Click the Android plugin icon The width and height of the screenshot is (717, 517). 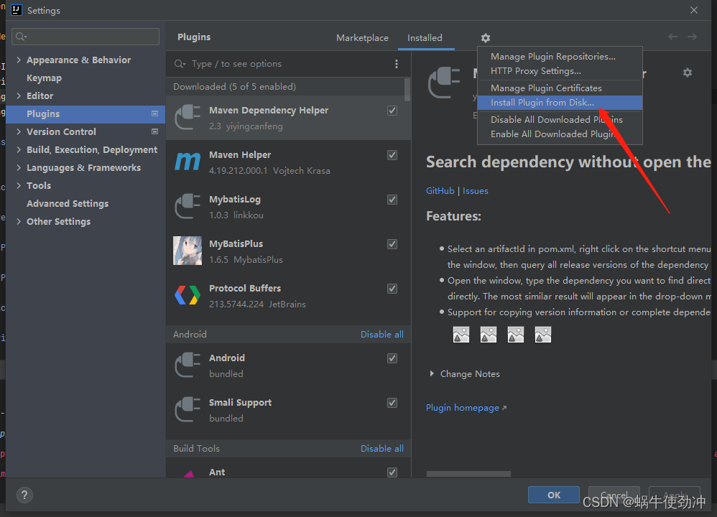coord(188,365)
